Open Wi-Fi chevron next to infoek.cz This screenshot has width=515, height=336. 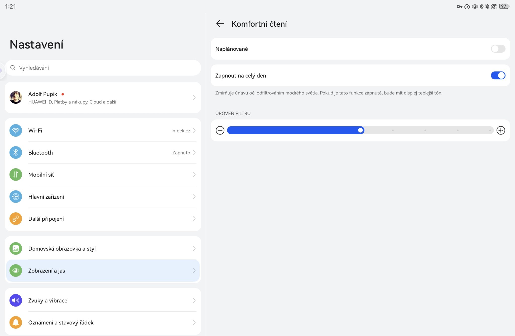[x=194, y=130]
